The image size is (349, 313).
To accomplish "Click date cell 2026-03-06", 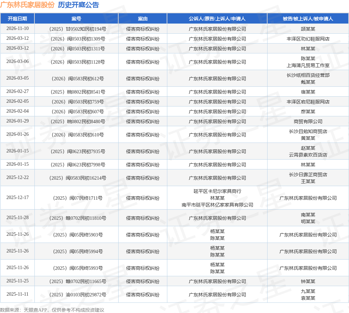I will click(17, 61).
